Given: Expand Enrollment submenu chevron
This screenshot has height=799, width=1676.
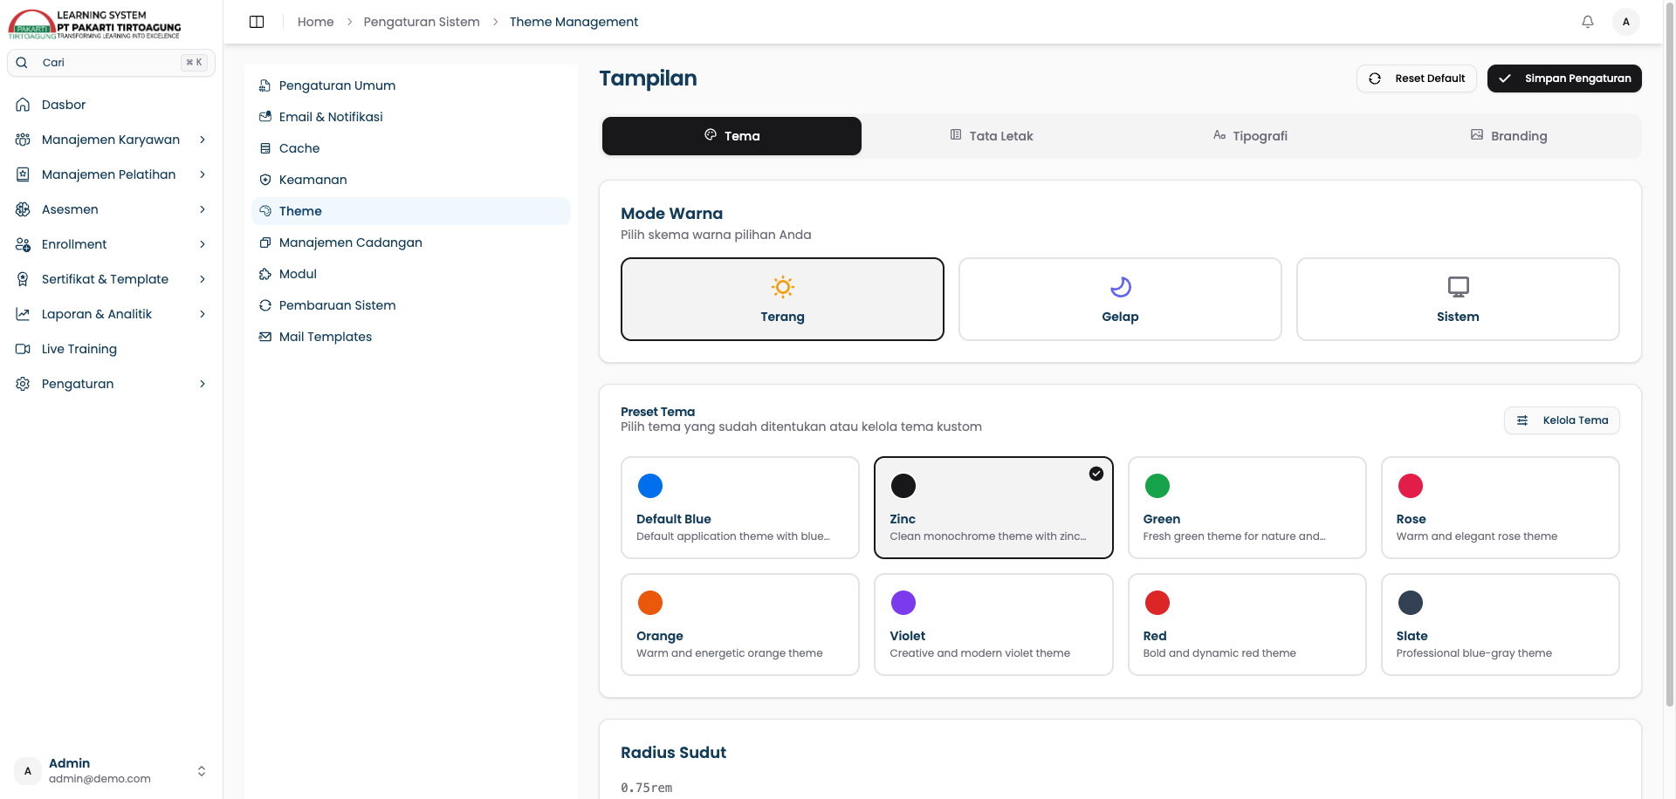Looking at the screenshot, I should [203, 244].
